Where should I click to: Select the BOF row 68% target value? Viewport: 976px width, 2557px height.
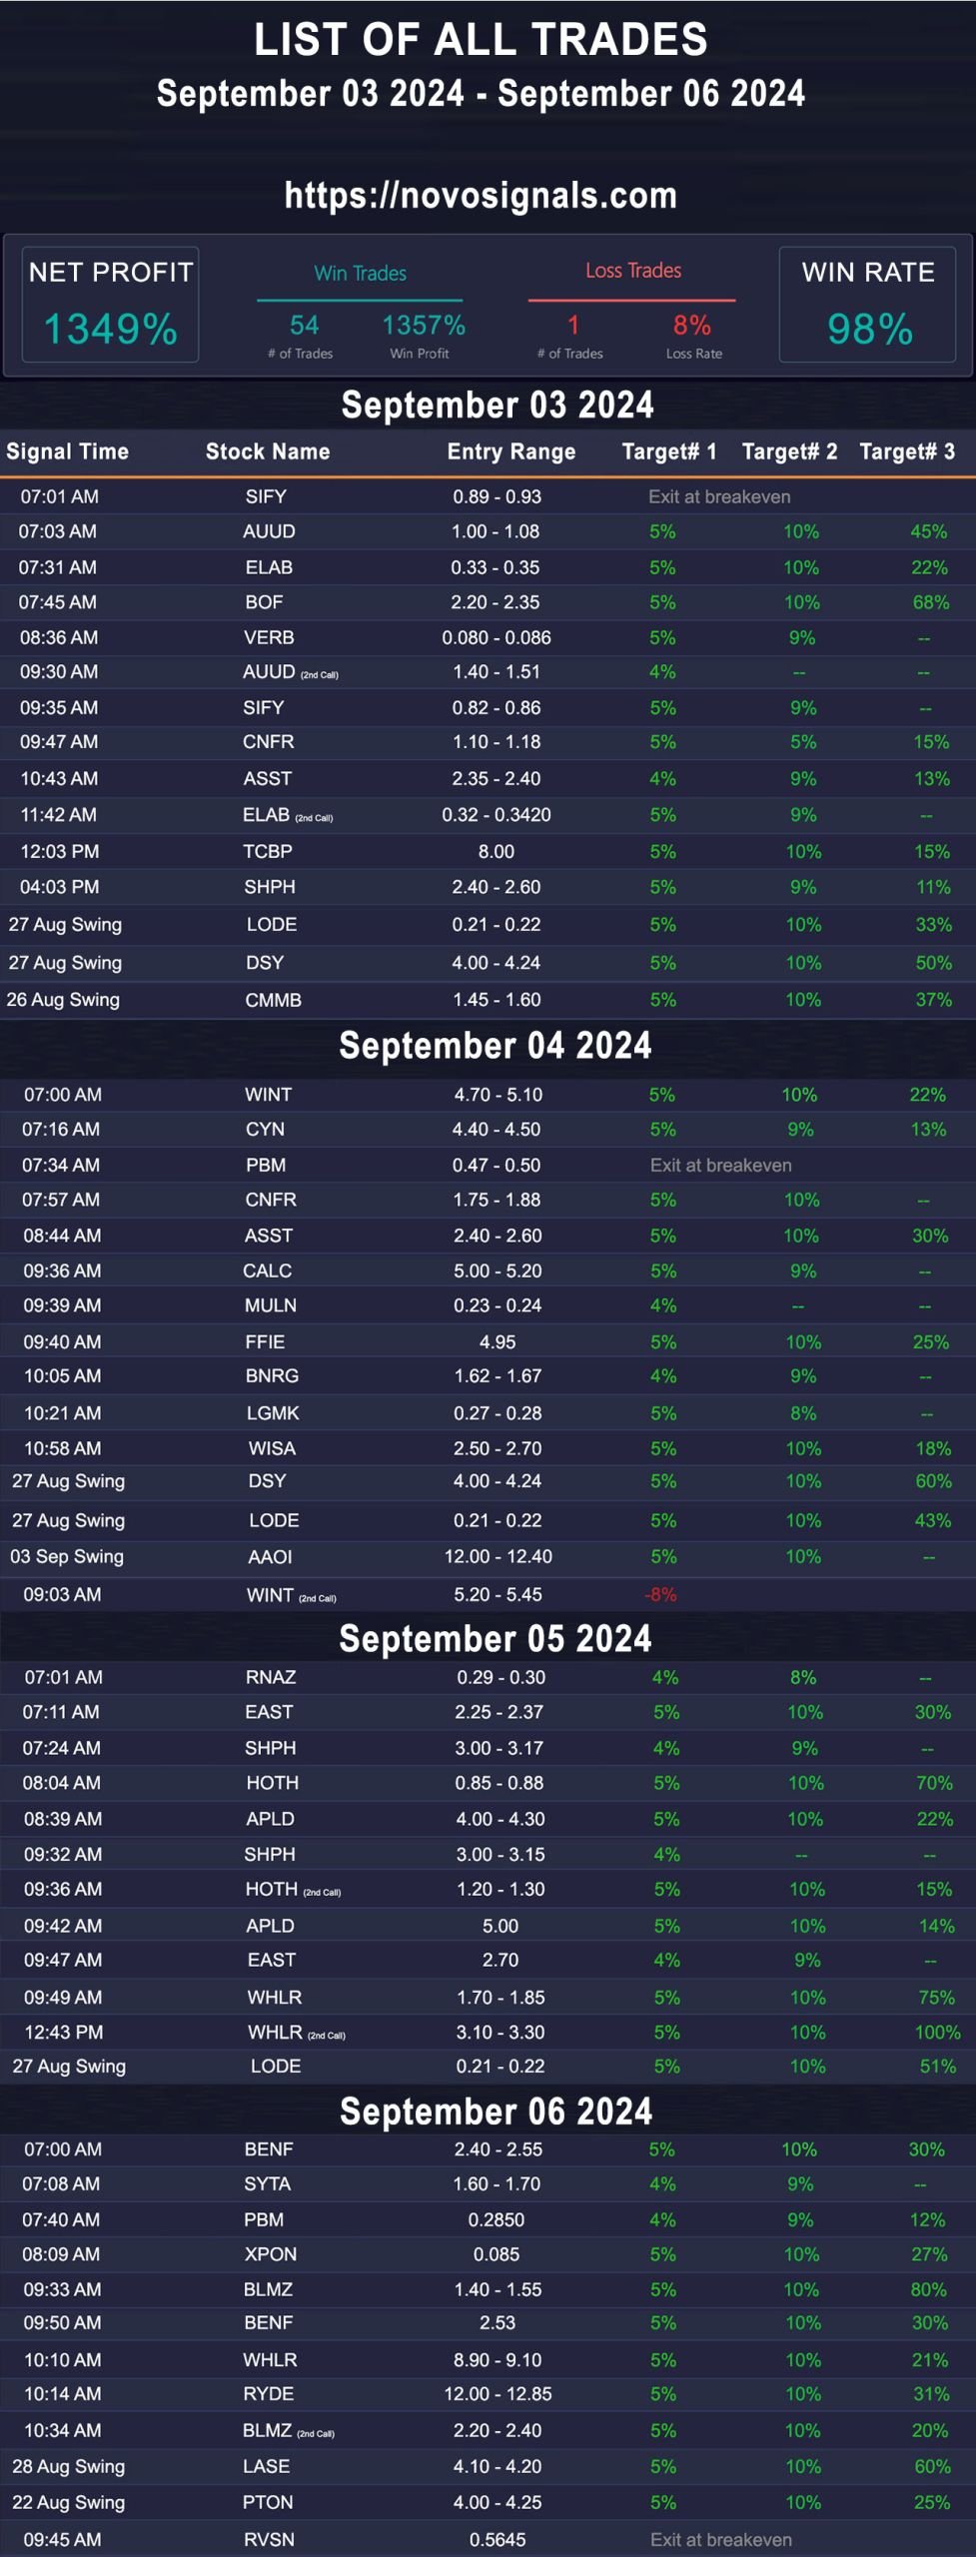pyautogui.click(x=930, y=602)
